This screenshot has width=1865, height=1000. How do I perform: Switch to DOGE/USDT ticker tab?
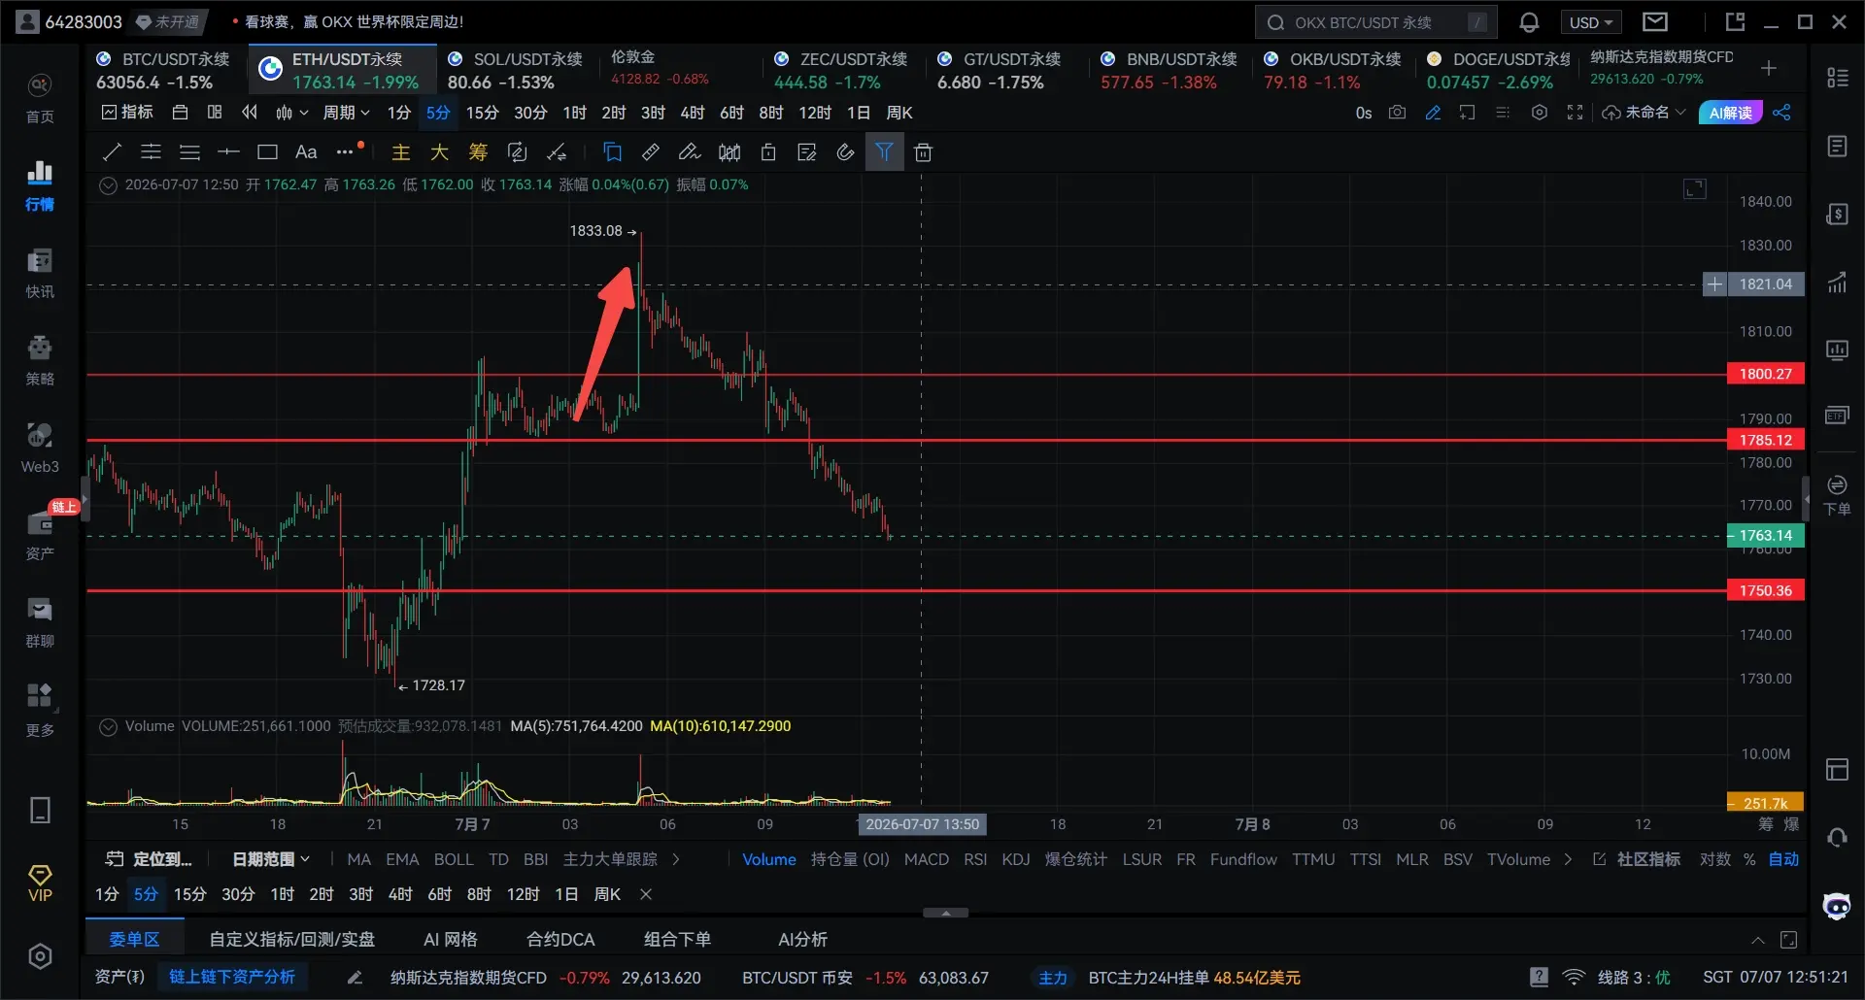point(1498,71)
